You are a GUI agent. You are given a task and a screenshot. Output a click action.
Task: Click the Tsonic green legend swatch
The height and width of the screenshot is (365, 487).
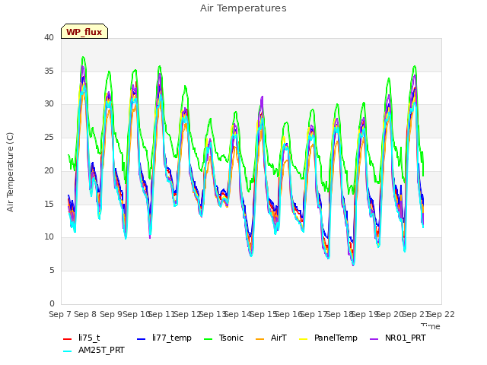208,339
